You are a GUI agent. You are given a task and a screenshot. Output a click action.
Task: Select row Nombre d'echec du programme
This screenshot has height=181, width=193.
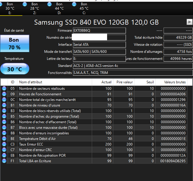tap(94, 116)
